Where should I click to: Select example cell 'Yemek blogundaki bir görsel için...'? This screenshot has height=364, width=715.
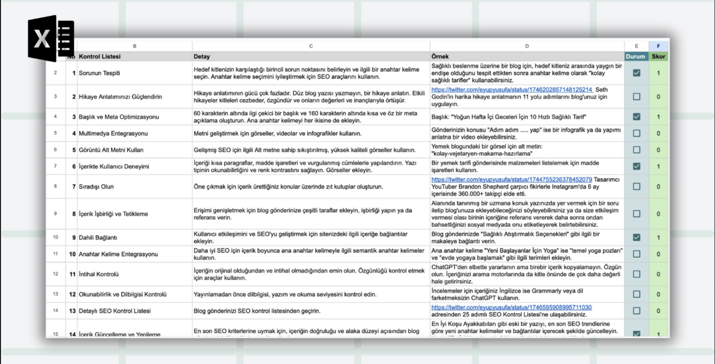tap(527, 150)
